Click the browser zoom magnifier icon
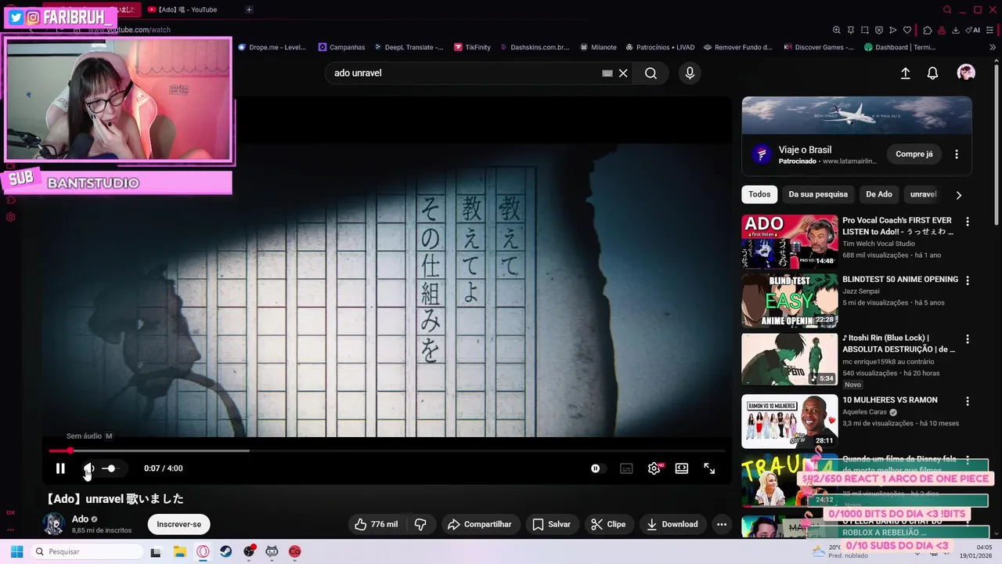Image resolution: width=1002 pixels, height=564 pixels. point(836,30)
